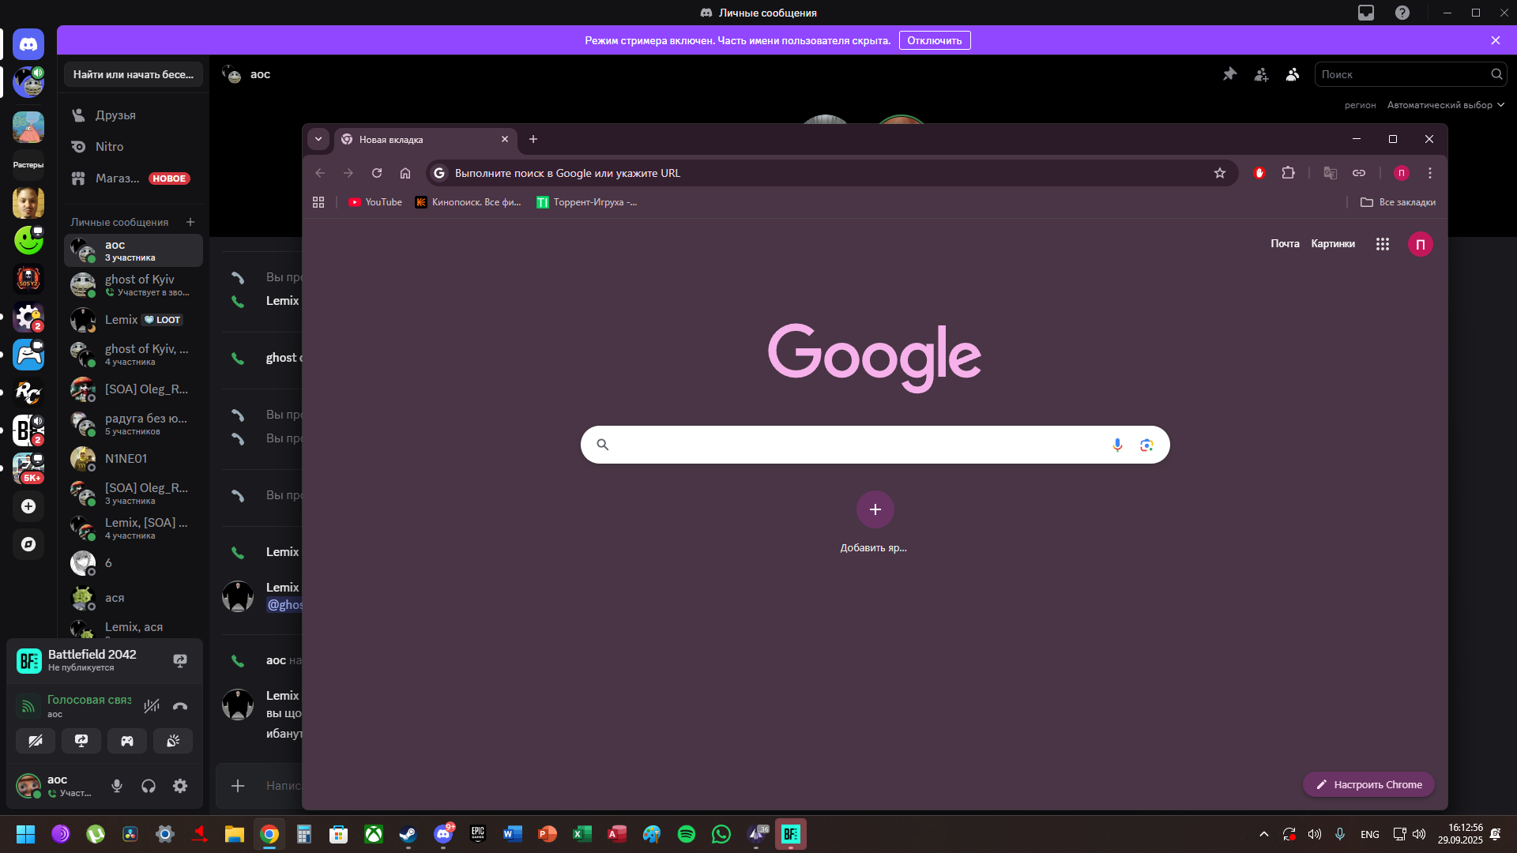Viewport: 1517px width, 853px height.
Task: Click the Настроить Chrome button
Action: click(x=1368, y=784)
